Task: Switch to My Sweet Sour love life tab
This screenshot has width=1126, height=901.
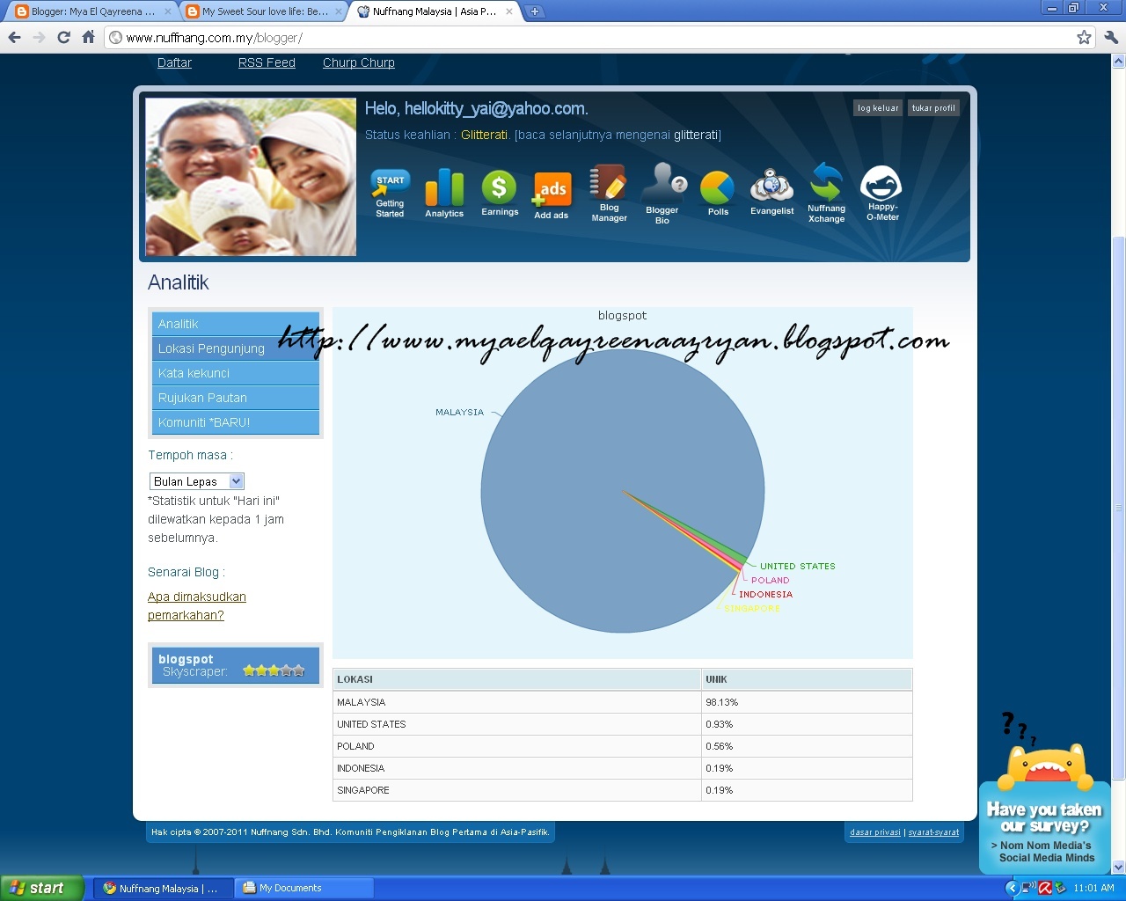Action: pos(264,11)
